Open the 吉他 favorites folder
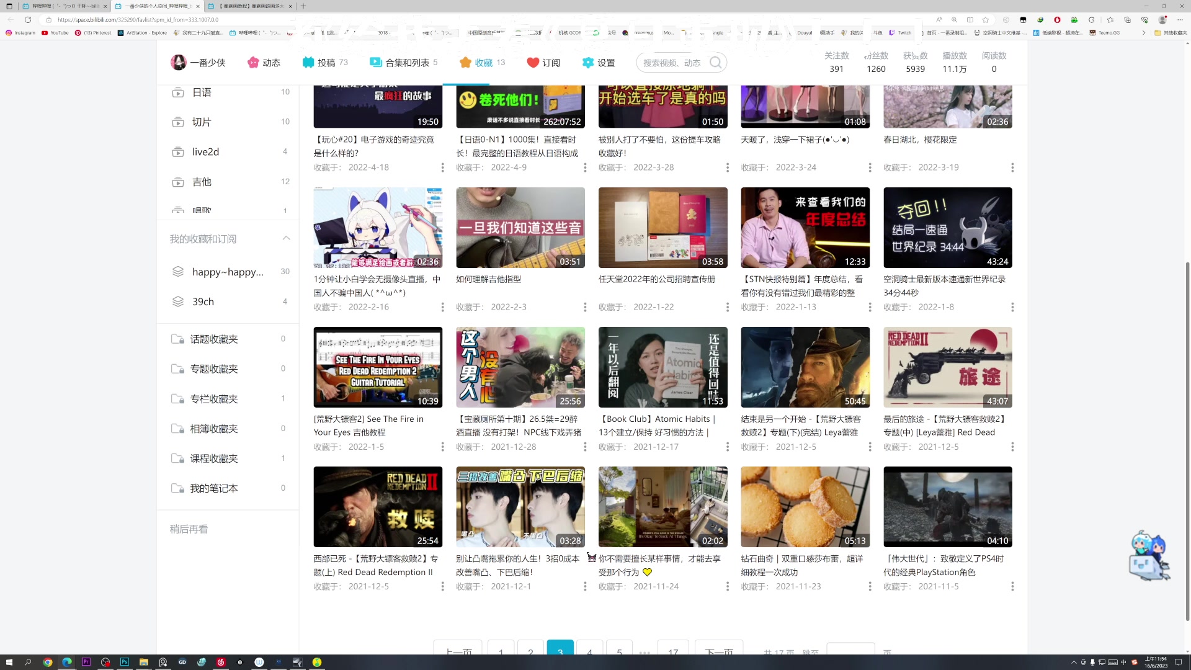The width and height of the screenshot is (1191, 670). (228, 182)
